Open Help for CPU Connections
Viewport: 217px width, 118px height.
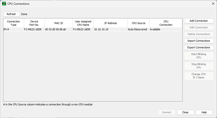tap(204, 112)
